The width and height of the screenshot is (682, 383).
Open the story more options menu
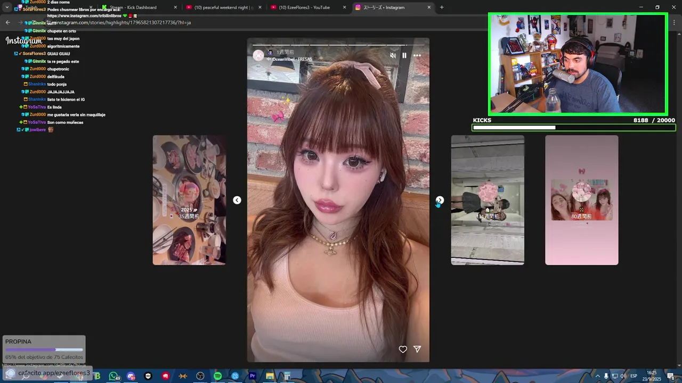pos(417,55)
